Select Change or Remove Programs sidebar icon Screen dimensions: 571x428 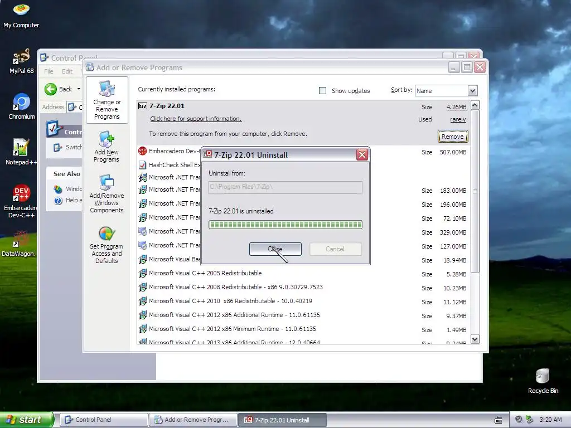tap(107, 100)
